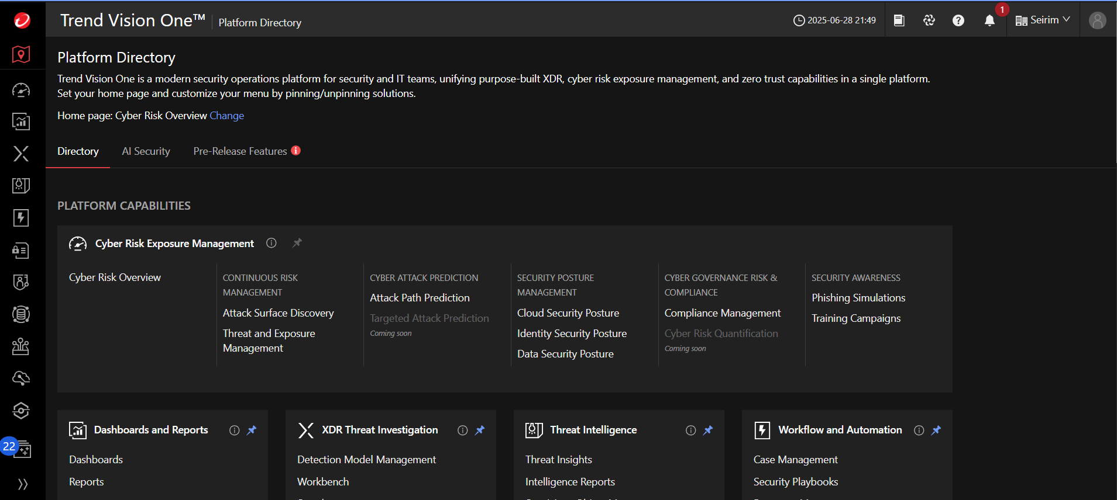The image size is (1117, 500).
Task: Open Cloud Security Posture
Action: pos(568,313)
